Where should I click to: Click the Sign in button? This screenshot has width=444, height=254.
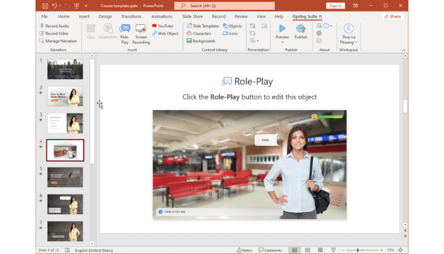pos(336,6)
